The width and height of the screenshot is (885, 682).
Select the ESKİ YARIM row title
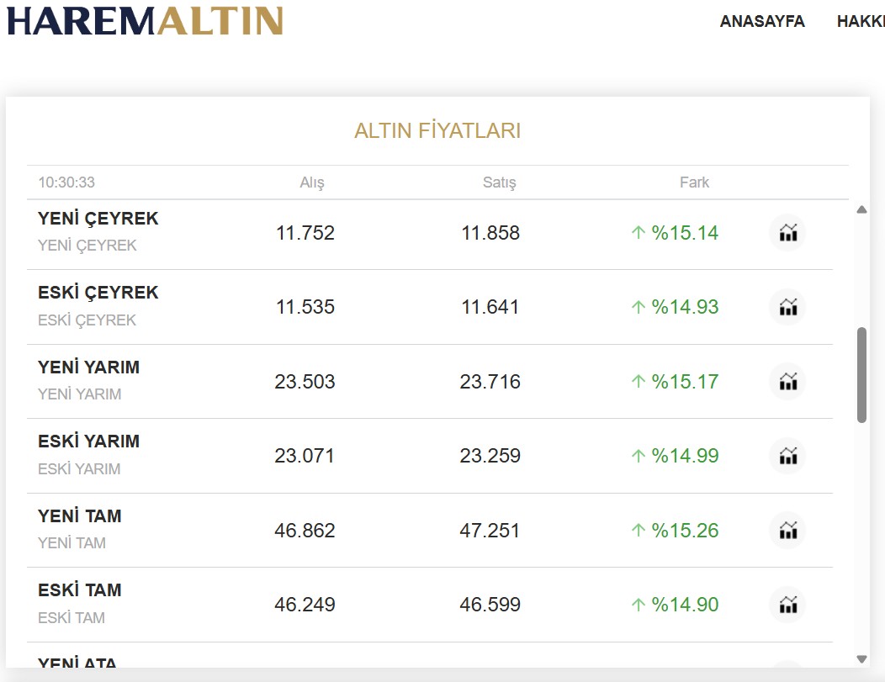tap(88, 441)
